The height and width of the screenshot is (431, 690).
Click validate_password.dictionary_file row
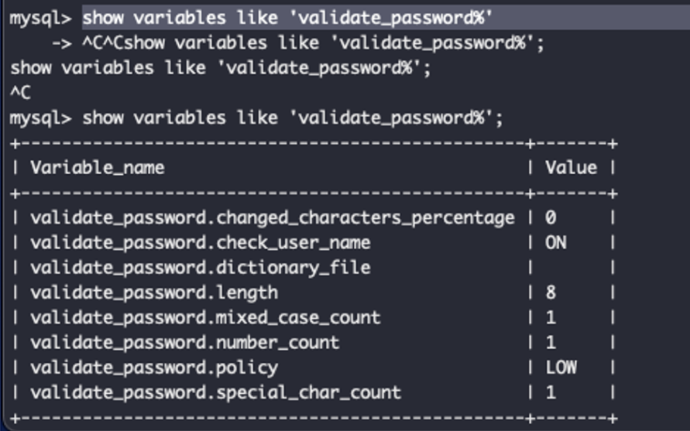point(314,268)
